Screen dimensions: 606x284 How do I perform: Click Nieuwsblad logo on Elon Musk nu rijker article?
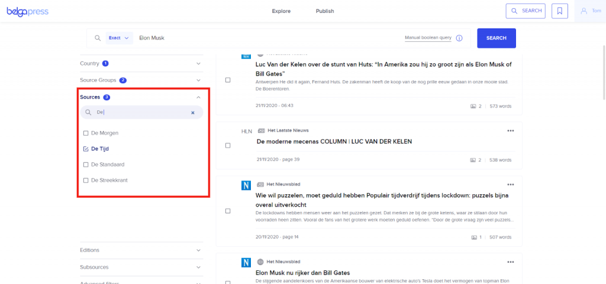click(x=246, y=262)
